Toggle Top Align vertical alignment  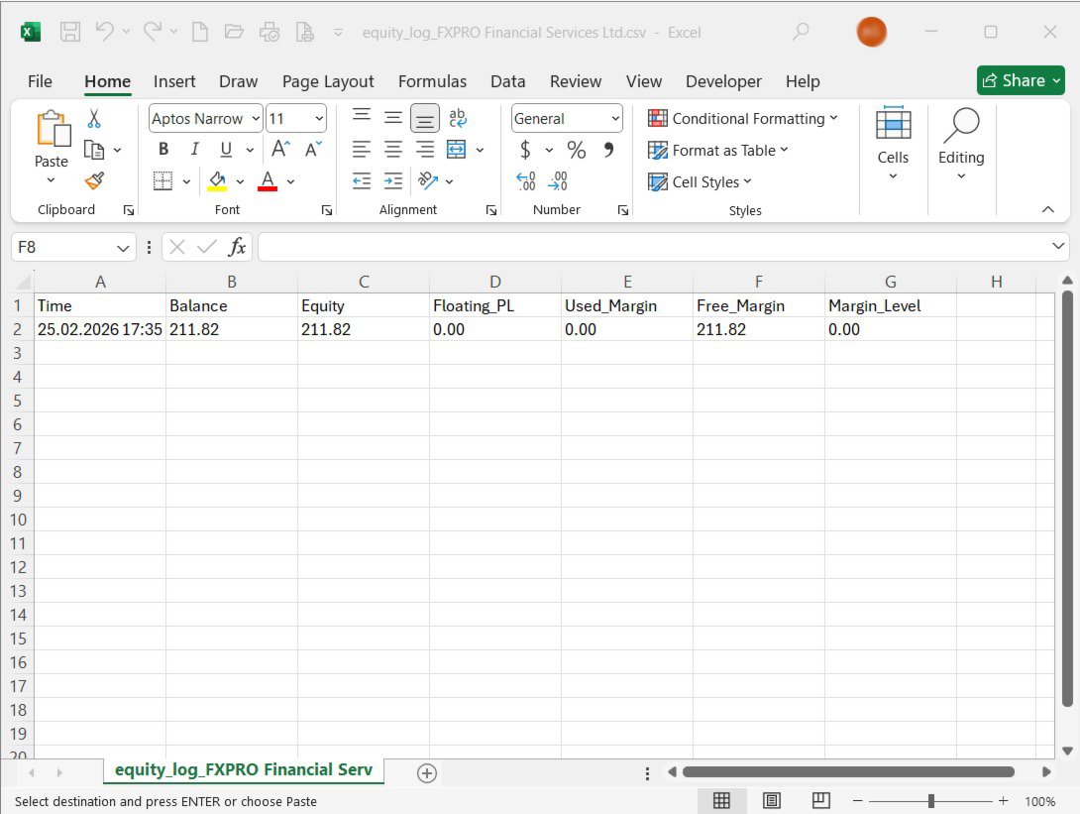coord(362,117)
